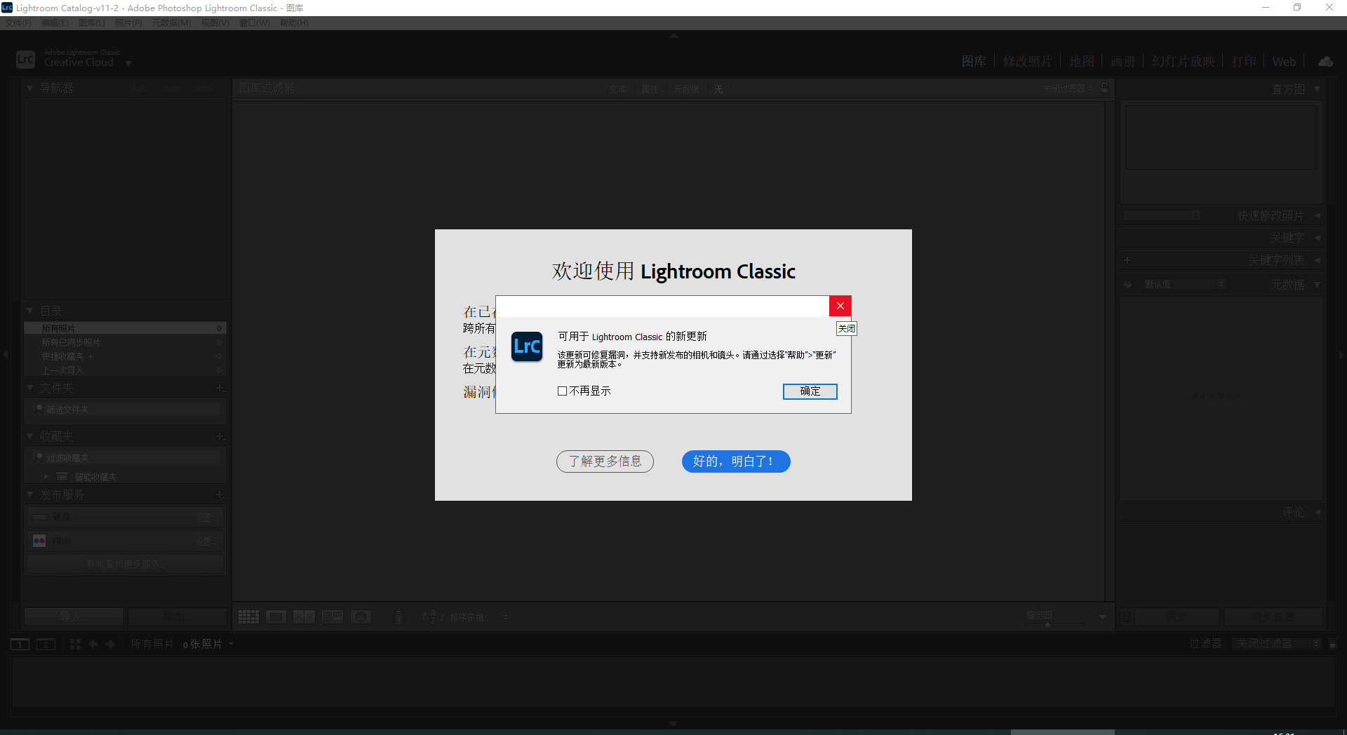Image resolution: width=1347 pixels, height=735 pixels.
Task: Switch to people face view icon
Action: 361,617
